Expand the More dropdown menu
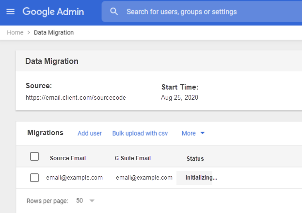This screenshot has height=213, width=302. pyautogui.click(x=189, y=133)
